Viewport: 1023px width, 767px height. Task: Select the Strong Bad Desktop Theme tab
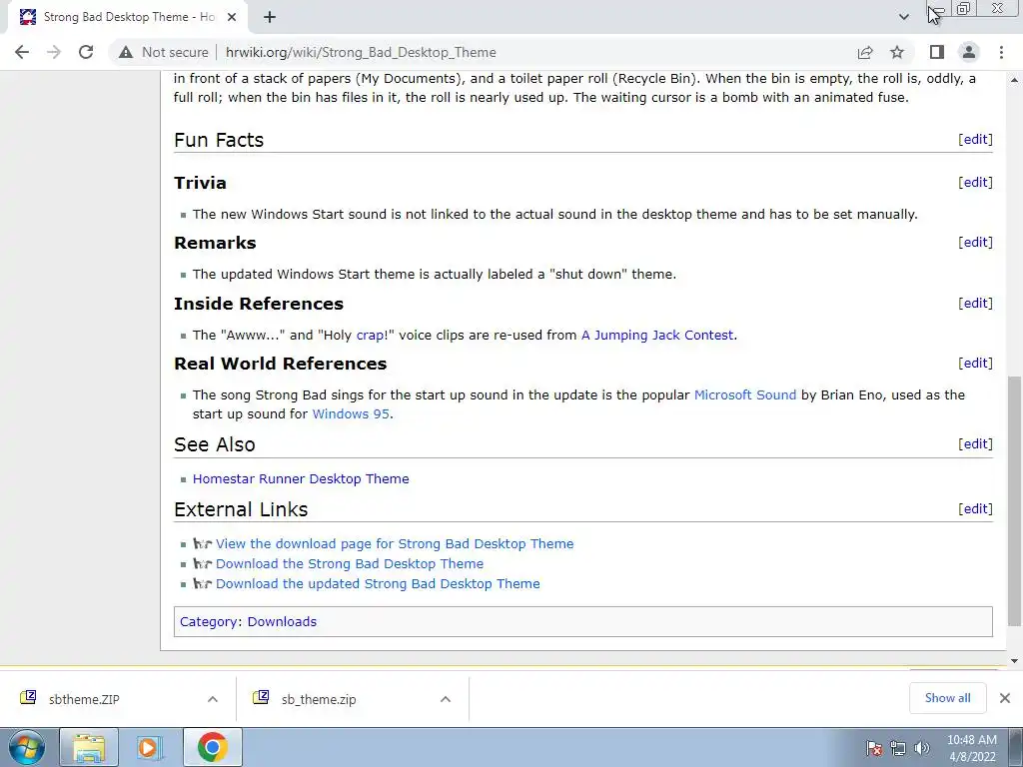[128, 17]
